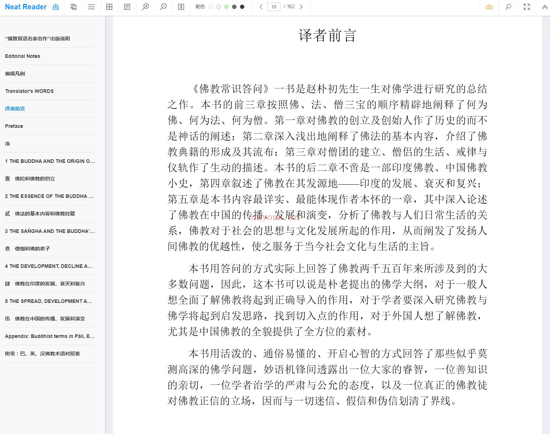This screenshot has width=550, height=434.
Task: Collapse the toolbar with double chevron icon
Action: 545,7
